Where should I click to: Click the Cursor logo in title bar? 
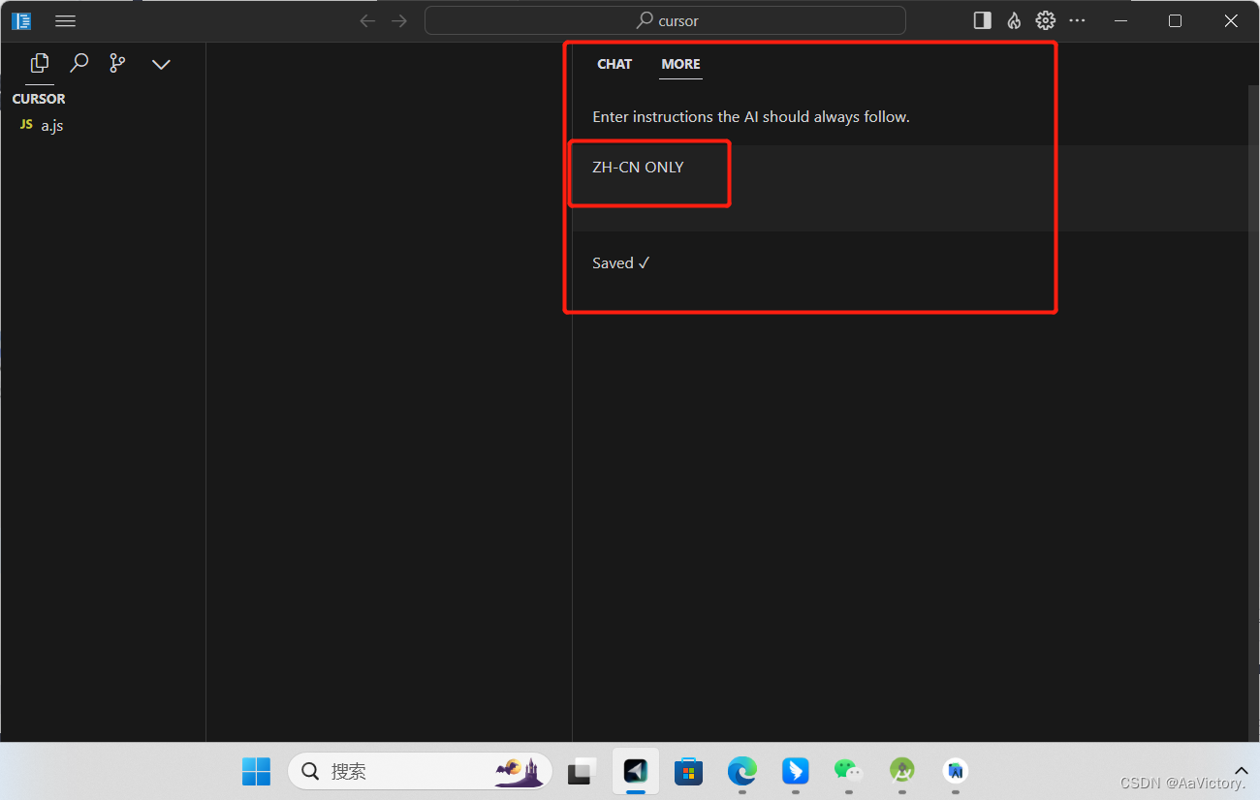click(x=21, y=20)
